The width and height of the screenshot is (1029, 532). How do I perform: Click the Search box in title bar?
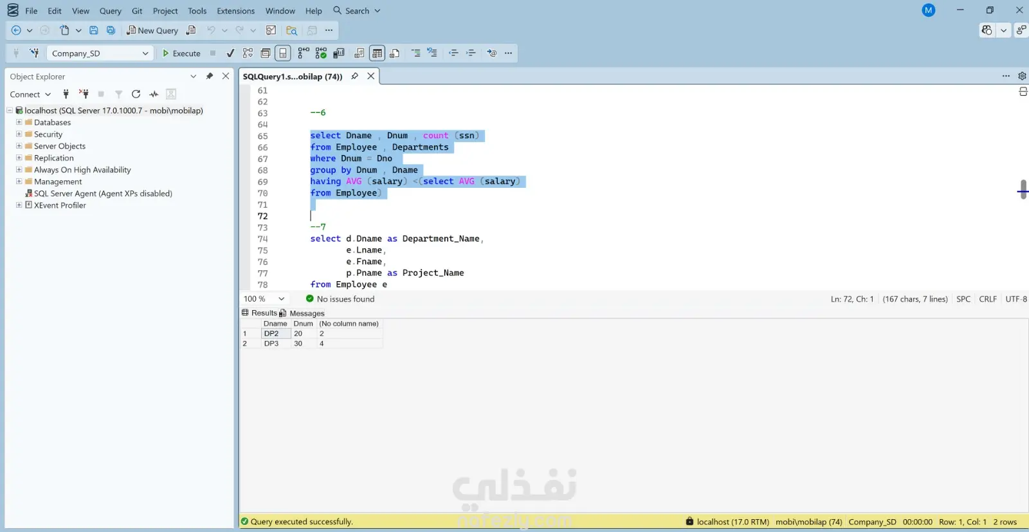point(357,11)
